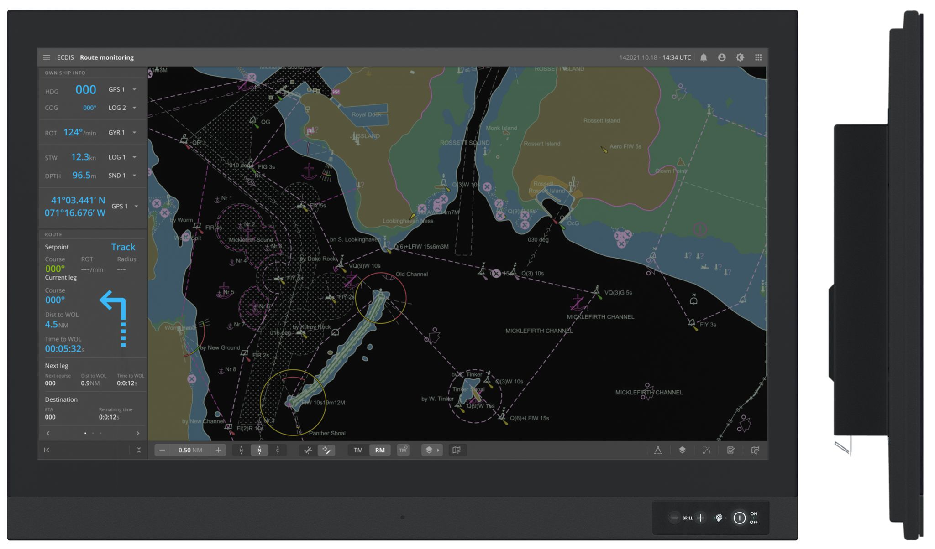Open the user account icon
Viewport: 935px width, 549px height.
722,57
